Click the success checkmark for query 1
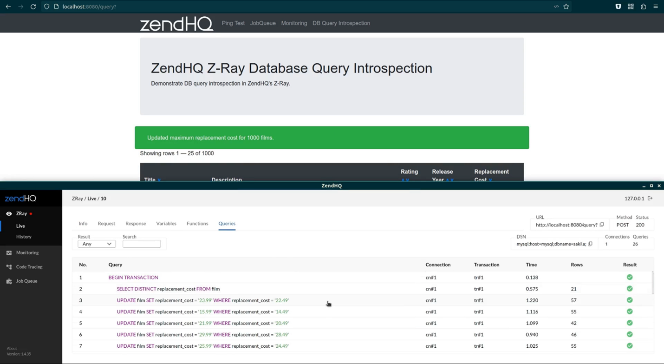This screenshot has height=364, width=664. point(630,277)
